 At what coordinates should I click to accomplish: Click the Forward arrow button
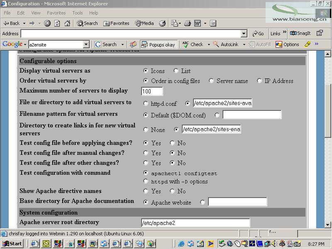32,23
